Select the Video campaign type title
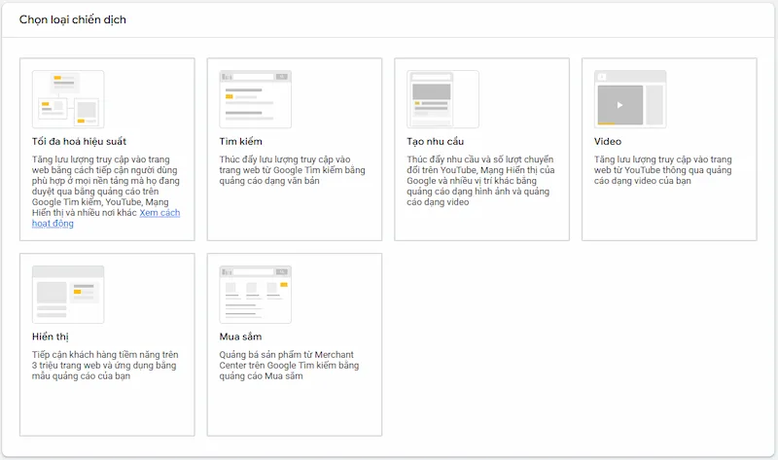 click(607, 142)
